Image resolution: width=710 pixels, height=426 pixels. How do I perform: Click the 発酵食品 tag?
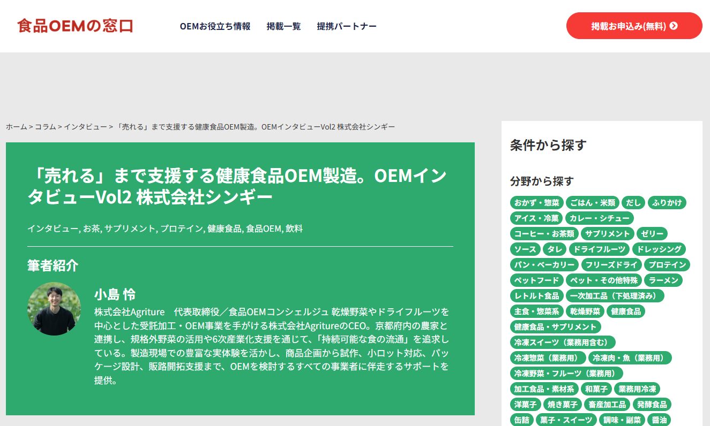coord(652,405)
